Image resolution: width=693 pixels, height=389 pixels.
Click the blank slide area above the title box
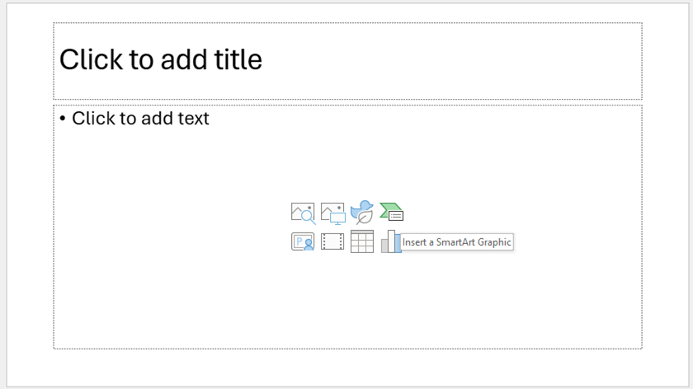pos(346,12)
